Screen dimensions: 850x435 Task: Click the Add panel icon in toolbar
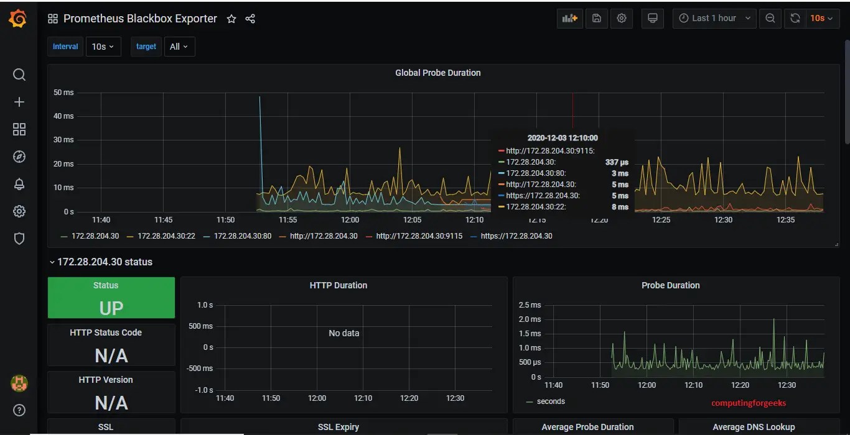569,18
